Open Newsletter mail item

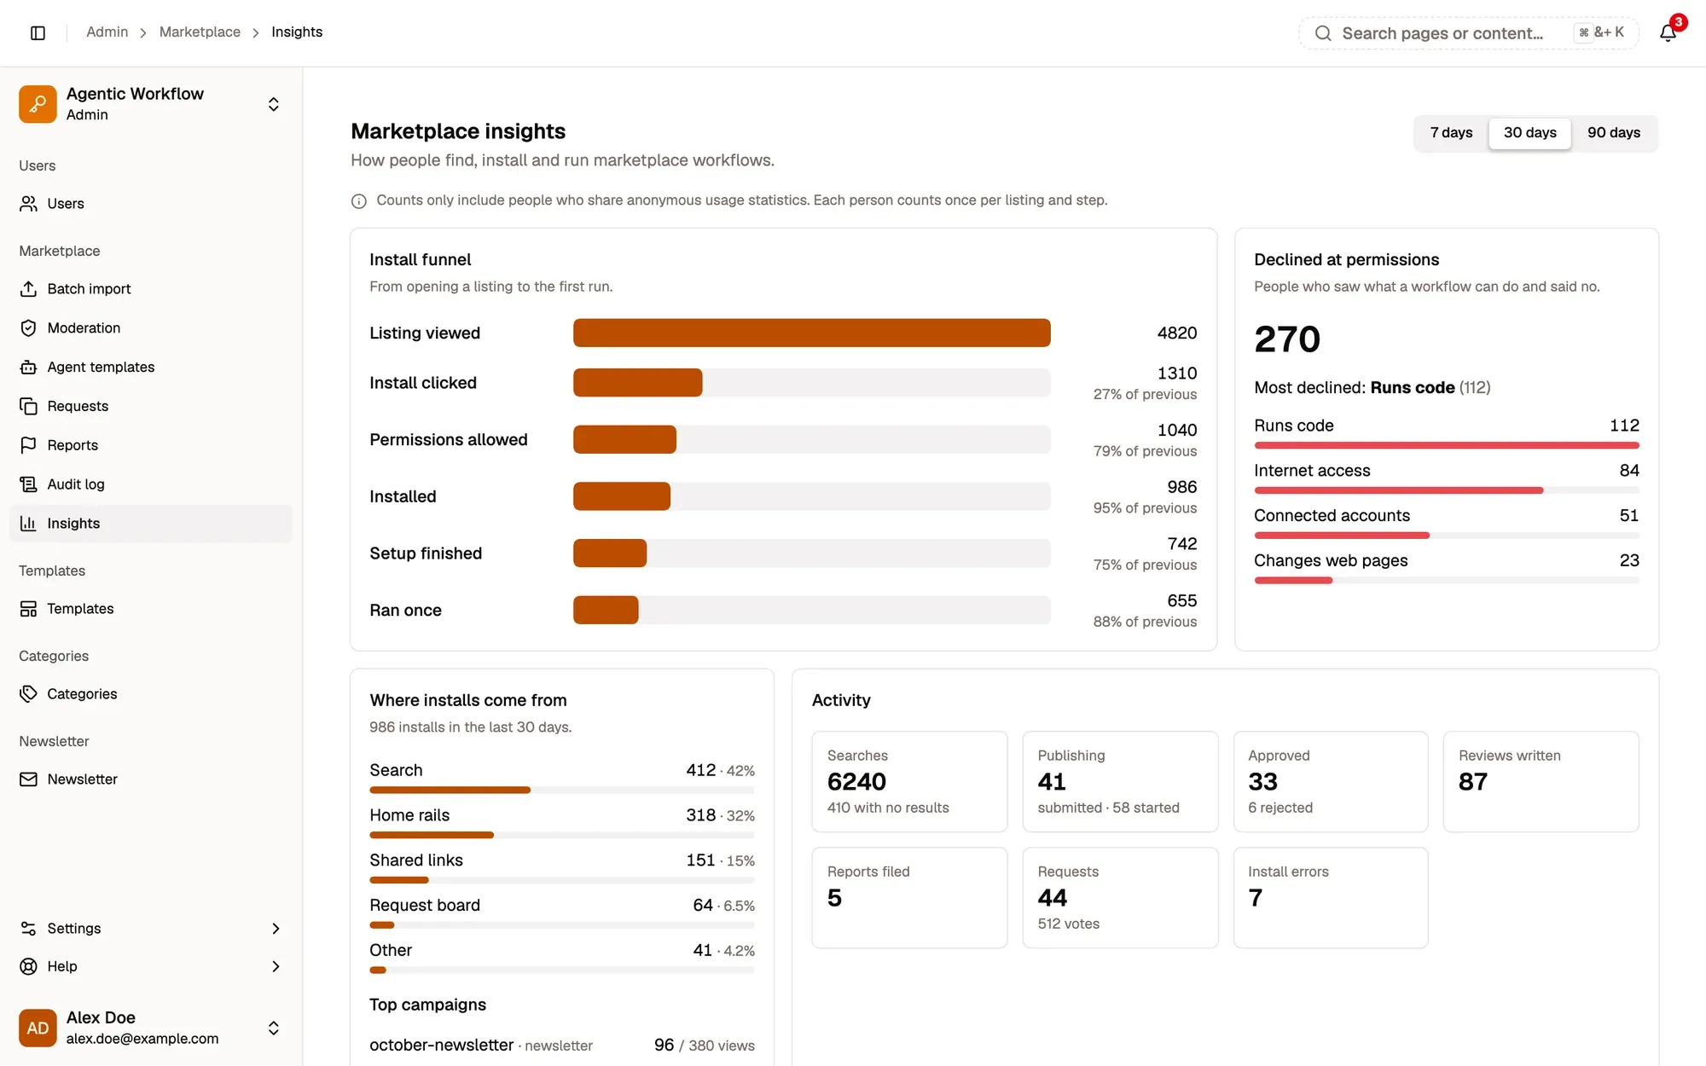[151, 779]
